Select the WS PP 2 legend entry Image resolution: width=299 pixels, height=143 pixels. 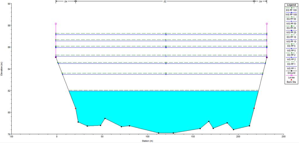pyautogui.click(x=291, y=60)
